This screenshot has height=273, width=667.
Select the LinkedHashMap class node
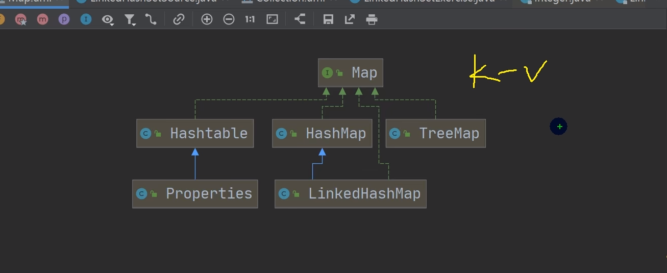pyautogui.click(x=350, y=194)
